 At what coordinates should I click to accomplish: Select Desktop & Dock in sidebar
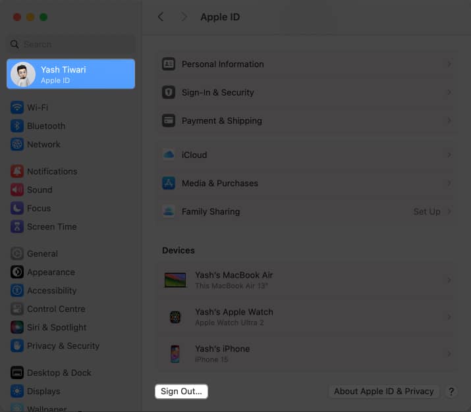pos(71,373)
